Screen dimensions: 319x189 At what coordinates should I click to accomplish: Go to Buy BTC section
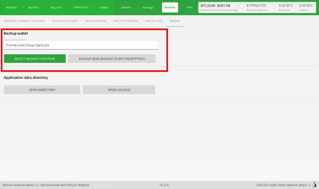(34, 7)
